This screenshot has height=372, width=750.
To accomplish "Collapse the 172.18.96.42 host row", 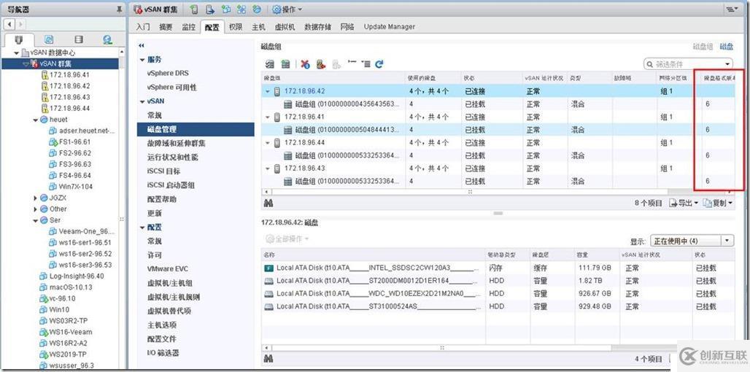I will coord(268,92).
